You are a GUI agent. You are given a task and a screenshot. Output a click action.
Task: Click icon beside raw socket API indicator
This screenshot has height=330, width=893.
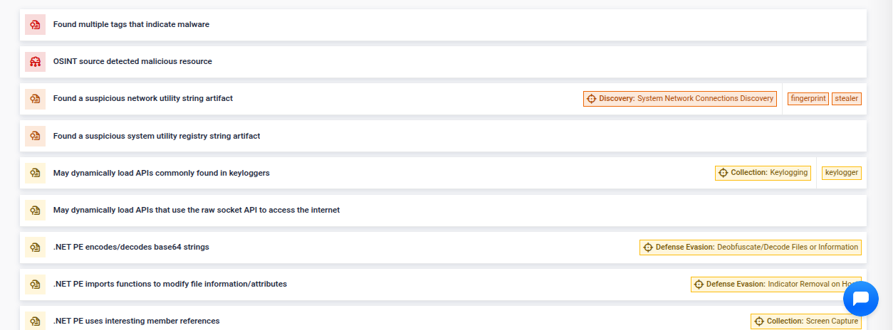click(x=35, y=210)
